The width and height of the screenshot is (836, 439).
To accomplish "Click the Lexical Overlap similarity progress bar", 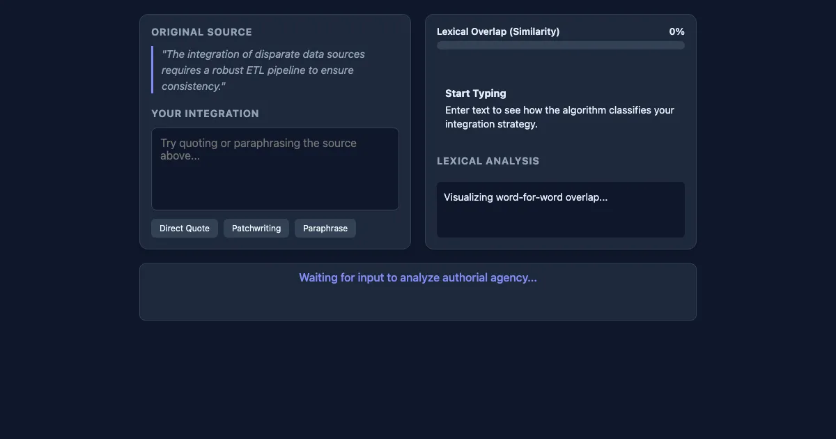I will pyautogui.click(x=561, y=45).
